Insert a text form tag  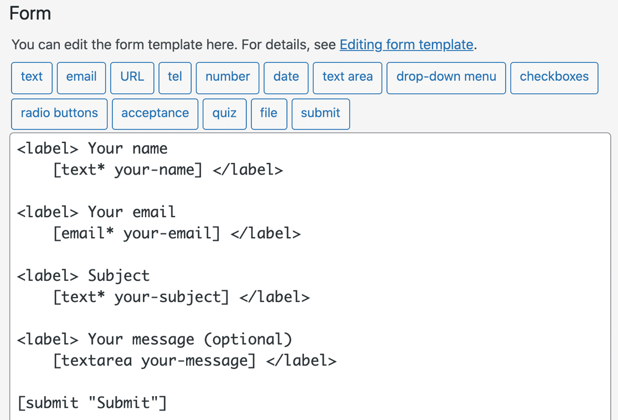(x=32, y=78)
